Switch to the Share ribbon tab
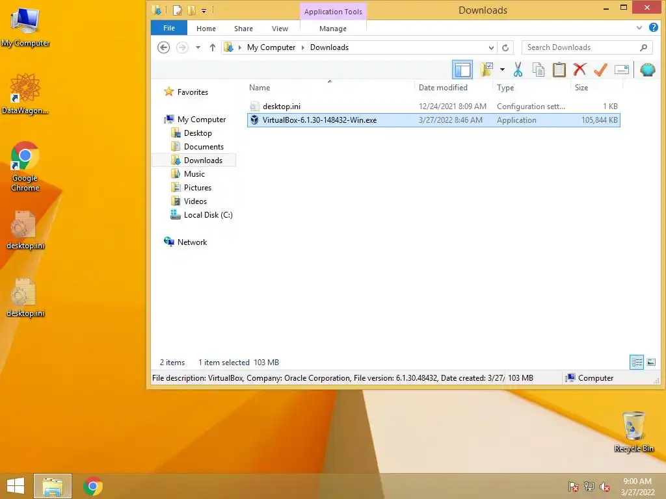The width and height of the screenshot is (666, 499). pos(243,29)
